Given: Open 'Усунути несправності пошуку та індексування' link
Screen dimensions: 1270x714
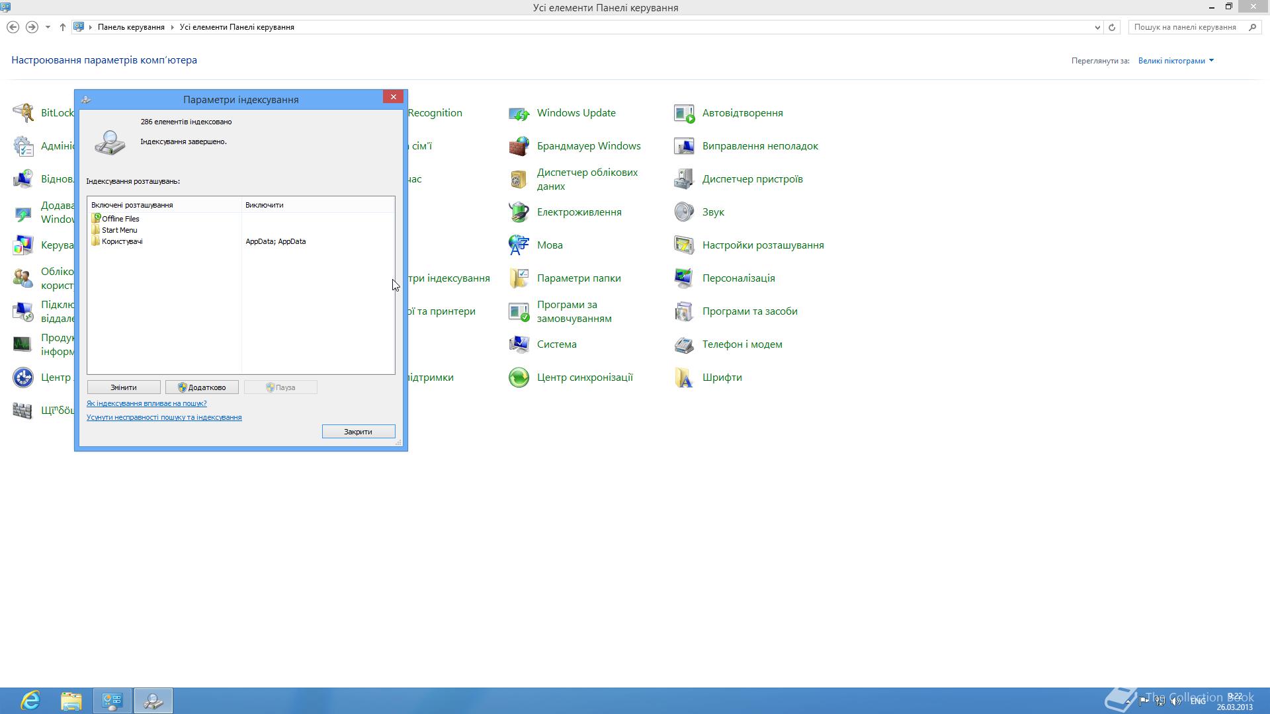Looking at the screenshot, I should click(x=164, y=417).
